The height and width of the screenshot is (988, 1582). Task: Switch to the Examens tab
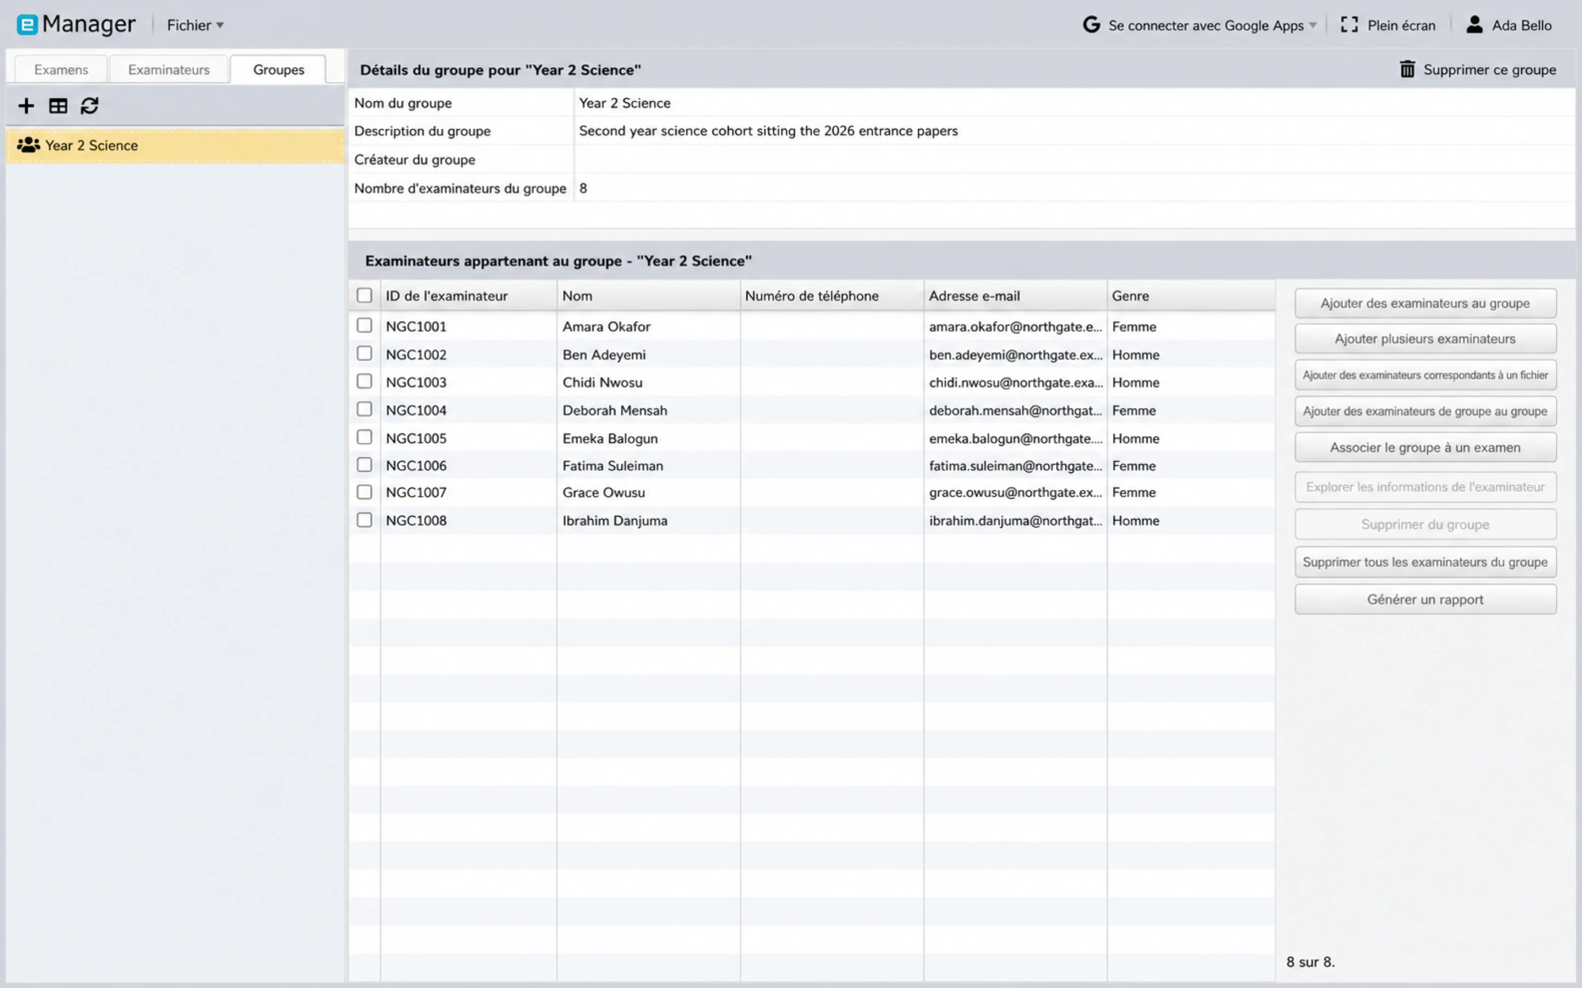(x=61, y=69)
